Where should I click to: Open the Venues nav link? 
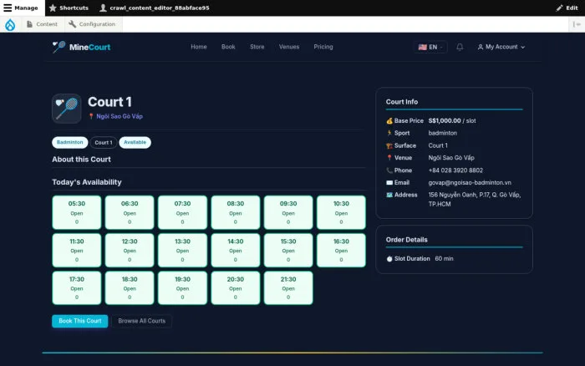tap(289, 47)
